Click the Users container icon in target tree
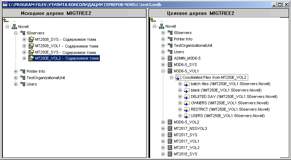This screenshot has width=291, height=160. click(170, 52)
